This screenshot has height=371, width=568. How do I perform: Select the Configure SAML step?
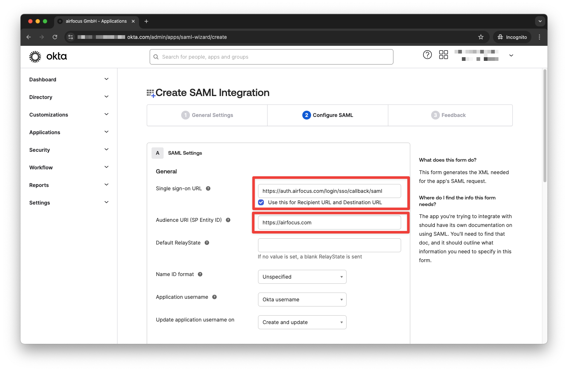point(328,115)
